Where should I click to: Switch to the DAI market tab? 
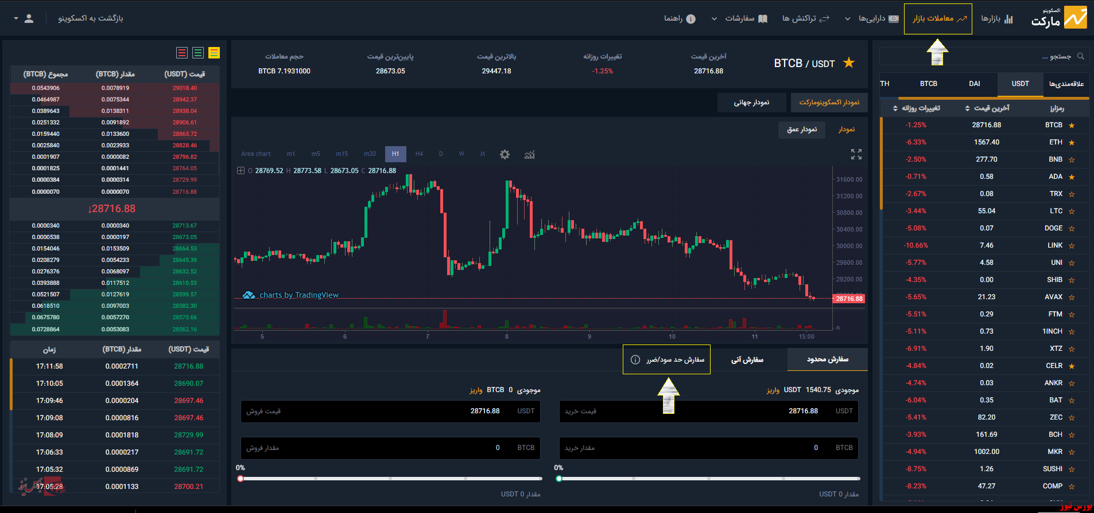tap(974, 84)
